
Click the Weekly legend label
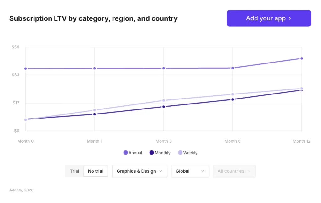coord(190,153)
